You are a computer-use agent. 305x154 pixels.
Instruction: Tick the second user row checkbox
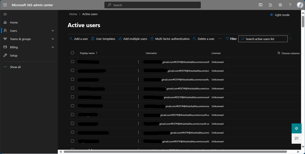tap(72, 70)
